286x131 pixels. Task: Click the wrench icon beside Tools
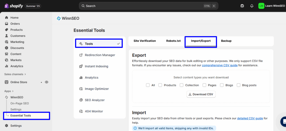(x=81, y=44)
